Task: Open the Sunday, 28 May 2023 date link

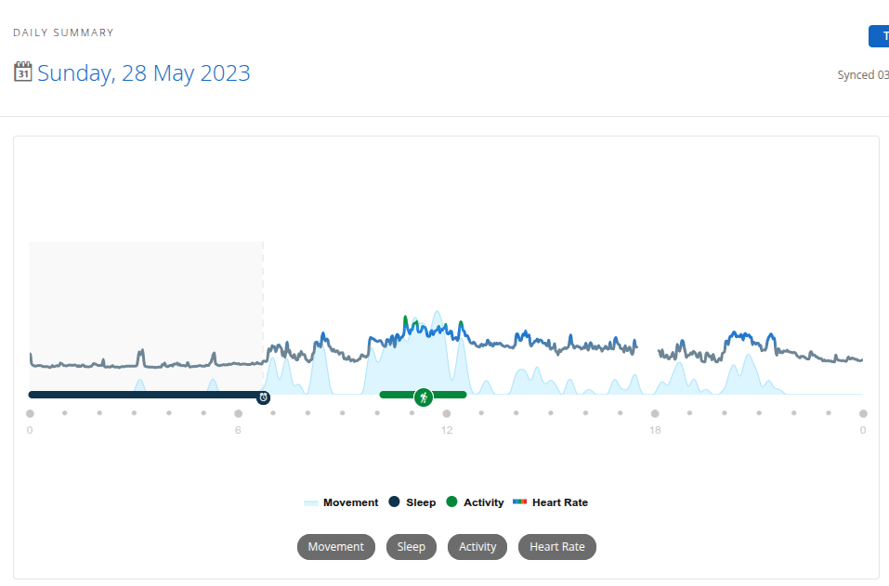Action: 143,73
